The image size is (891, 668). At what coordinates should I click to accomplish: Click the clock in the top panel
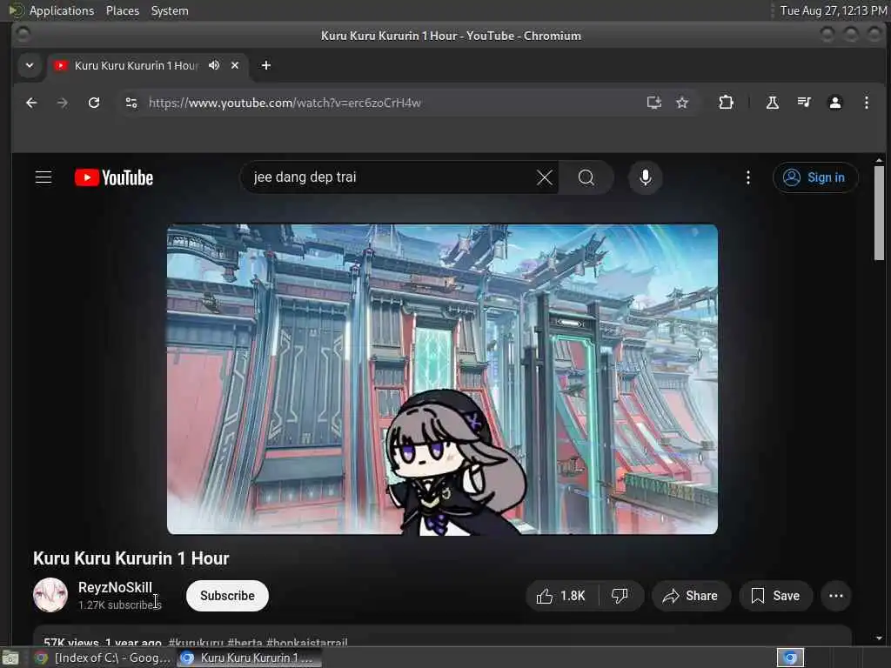(833, 10)
